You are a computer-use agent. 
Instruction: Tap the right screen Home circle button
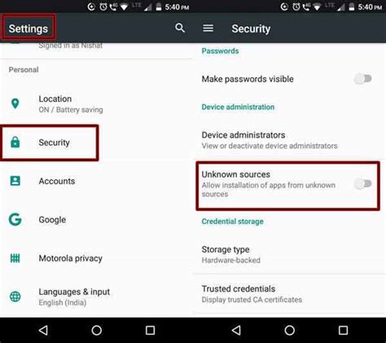(290, 330)
